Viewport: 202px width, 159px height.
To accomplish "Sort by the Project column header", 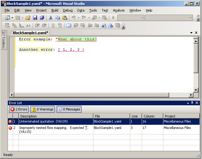I will click(181, 116).
